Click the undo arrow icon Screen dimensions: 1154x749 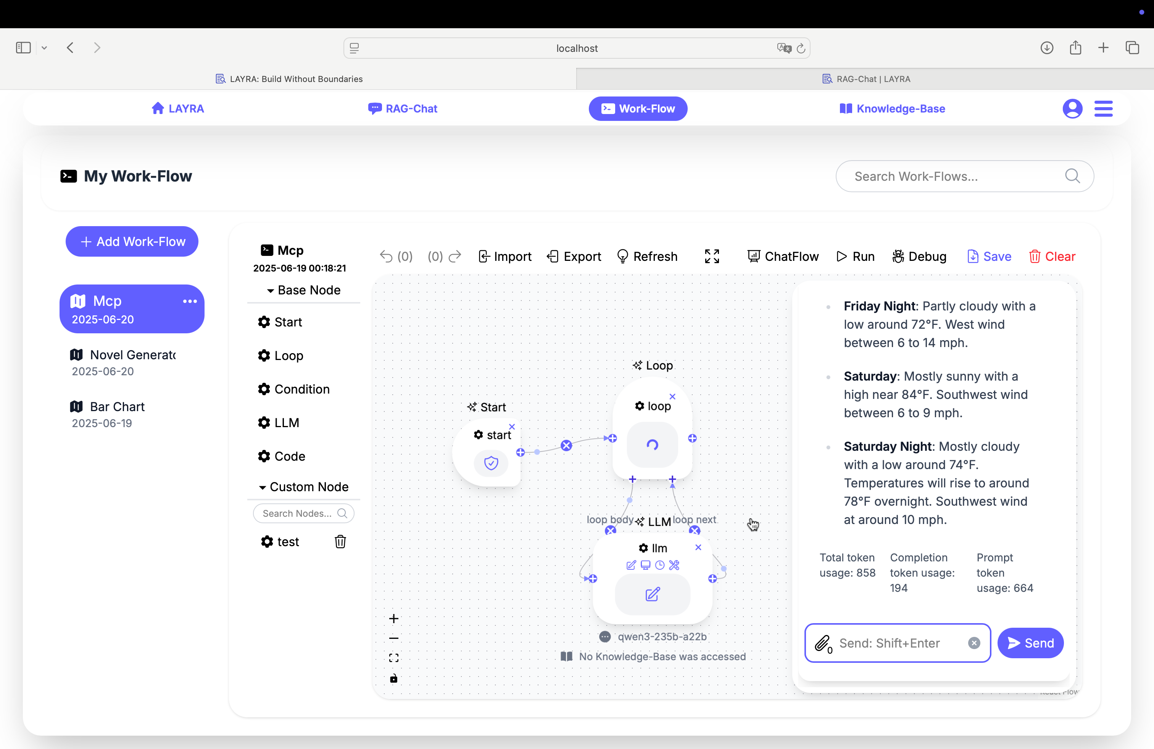[386, 256]
